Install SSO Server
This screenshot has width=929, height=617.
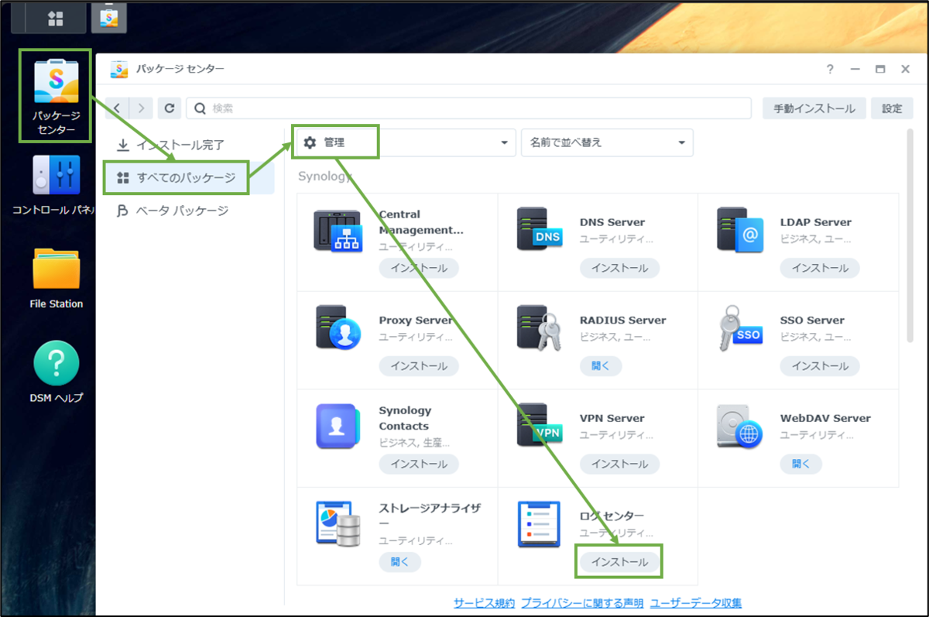tap(820, 366)
